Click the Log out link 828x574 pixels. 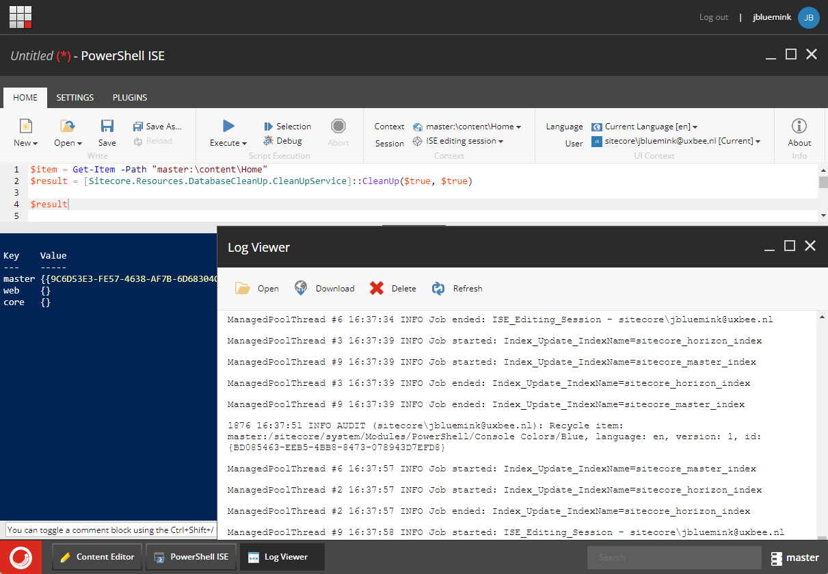[713, 17]
